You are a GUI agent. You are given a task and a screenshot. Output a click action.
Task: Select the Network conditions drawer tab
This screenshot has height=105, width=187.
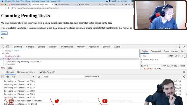[x=26, y=72]
